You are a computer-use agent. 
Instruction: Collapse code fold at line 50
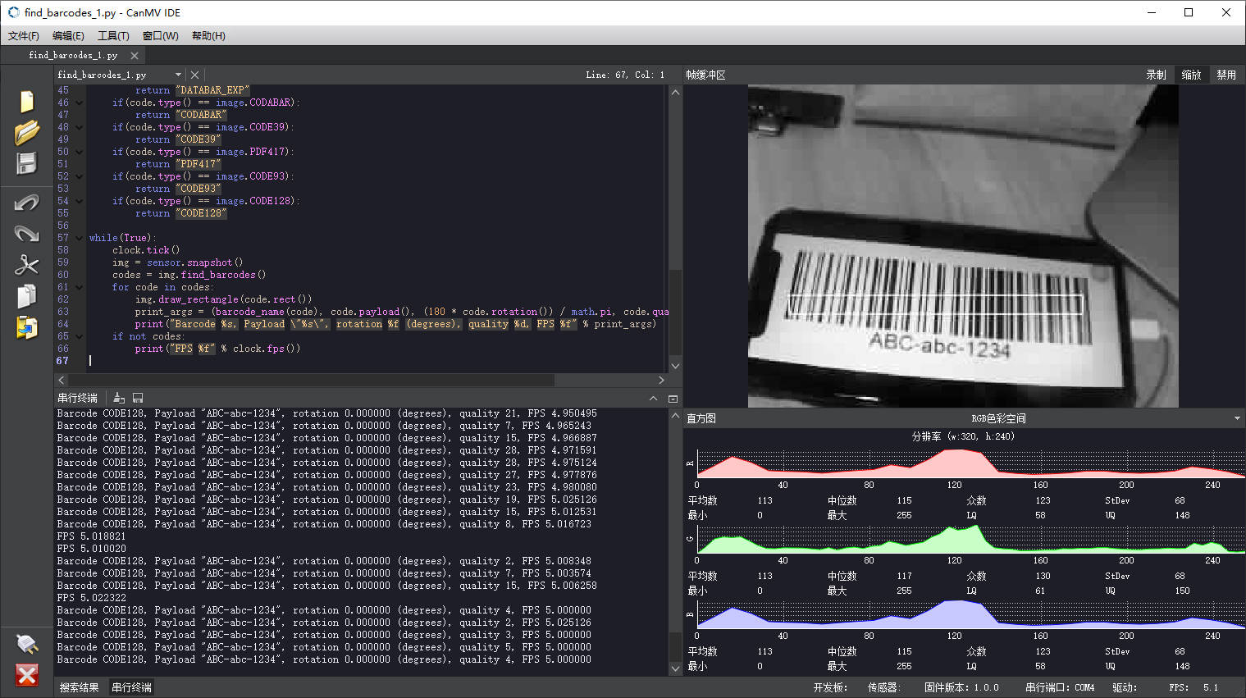coord(80,152)
